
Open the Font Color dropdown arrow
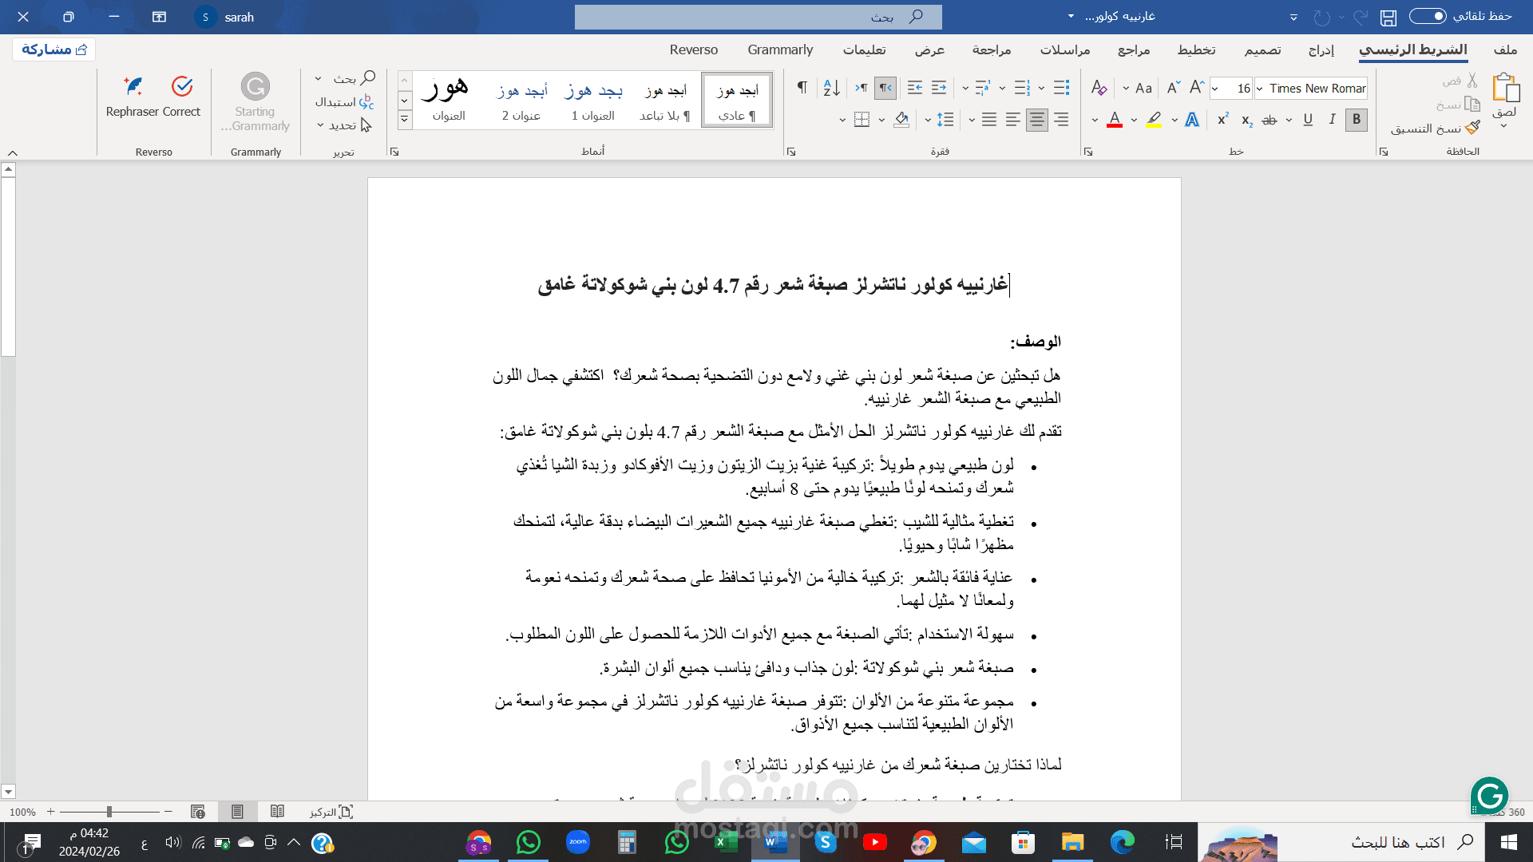1095,121
